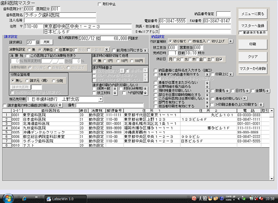Click the 全 button after 技工材料
This screenshot has height=203, width=278.
coord(115,93)
